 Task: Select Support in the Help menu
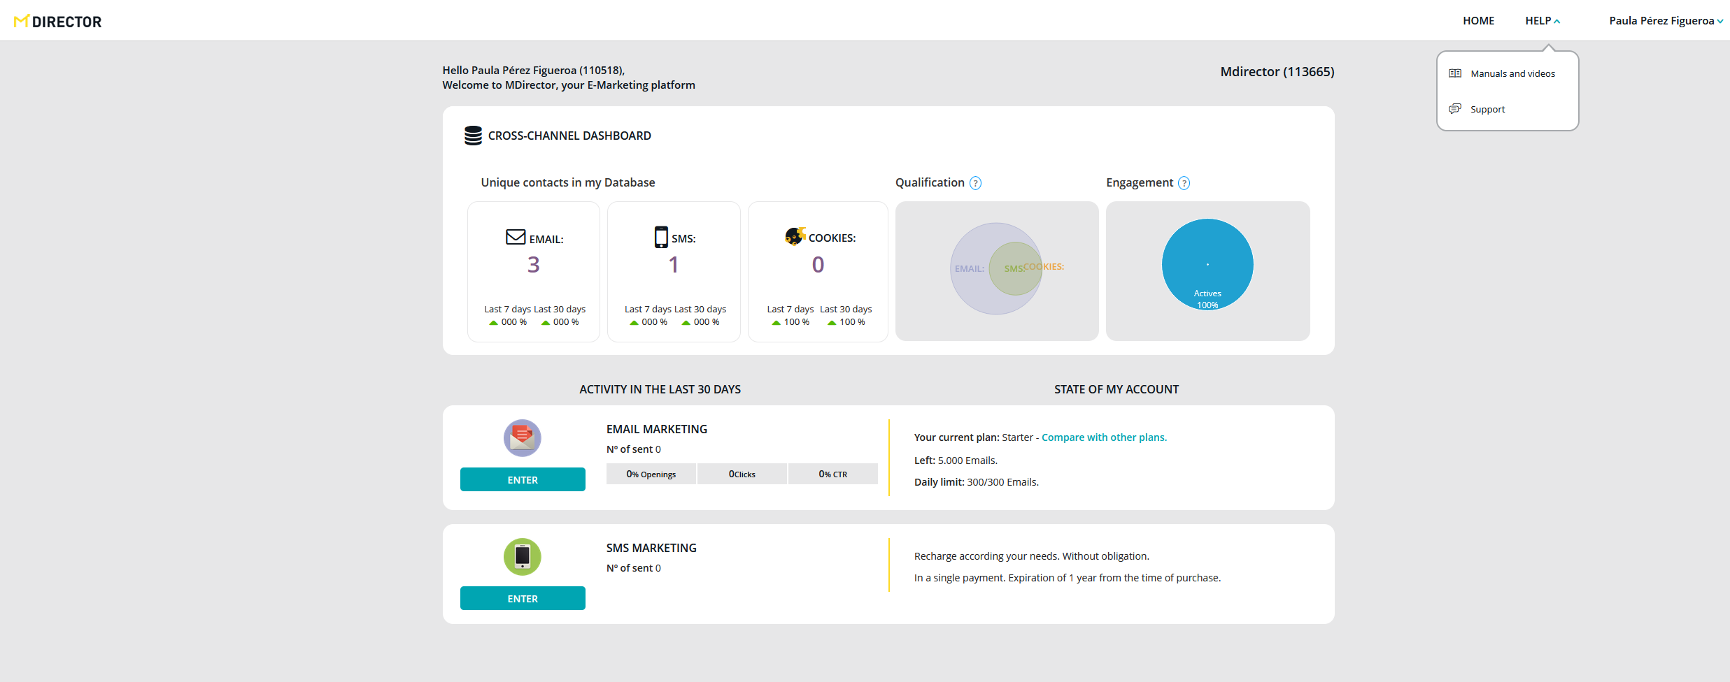pos(1487,109)
